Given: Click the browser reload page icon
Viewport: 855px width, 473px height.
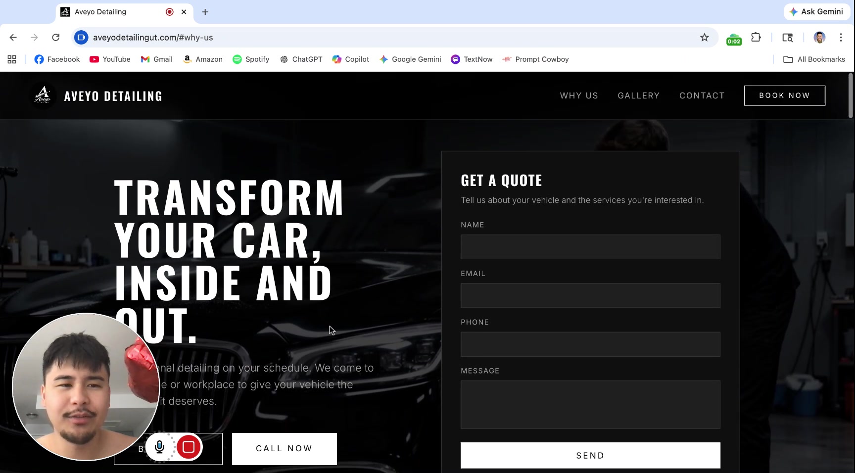Looking at the screenshot, I should tap(56, 38).
